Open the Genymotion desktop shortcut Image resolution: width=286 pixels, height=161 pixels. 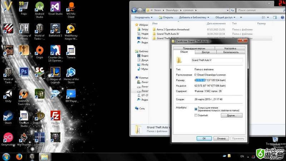(x=8, y=140)
